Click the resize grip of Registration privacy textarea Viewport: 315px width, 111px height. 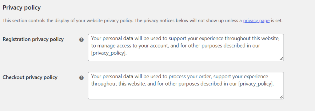(x=281, y=59)
